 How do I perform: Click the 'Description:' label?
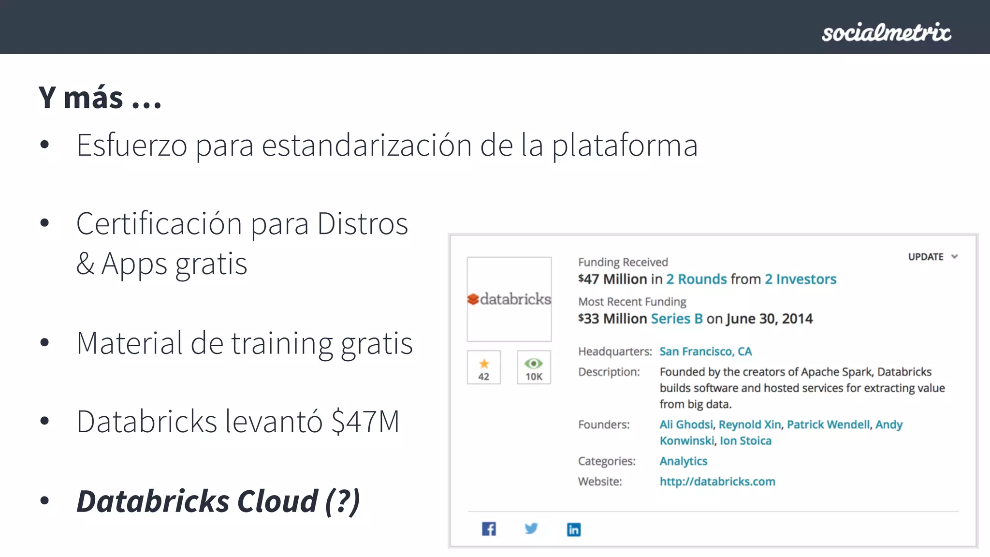coord(609,372)
